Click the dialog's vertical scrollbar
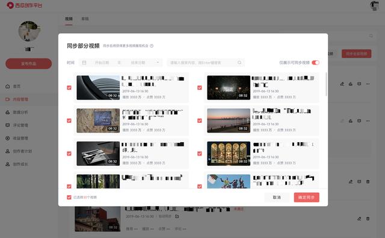 coord(326,84)
